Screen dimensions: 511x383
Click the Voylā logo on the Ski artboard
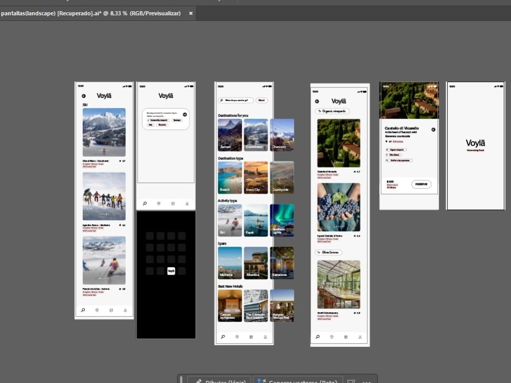(x=104, y=96)
